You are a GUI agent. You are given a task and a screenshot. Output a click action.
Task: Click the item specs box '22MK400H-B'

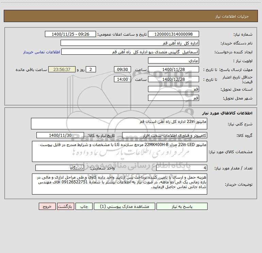(x=119, y=151)
